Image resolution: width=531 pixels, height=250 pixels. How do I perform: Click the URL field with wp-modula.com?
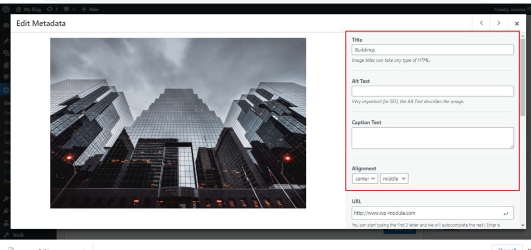click(425, 213)
